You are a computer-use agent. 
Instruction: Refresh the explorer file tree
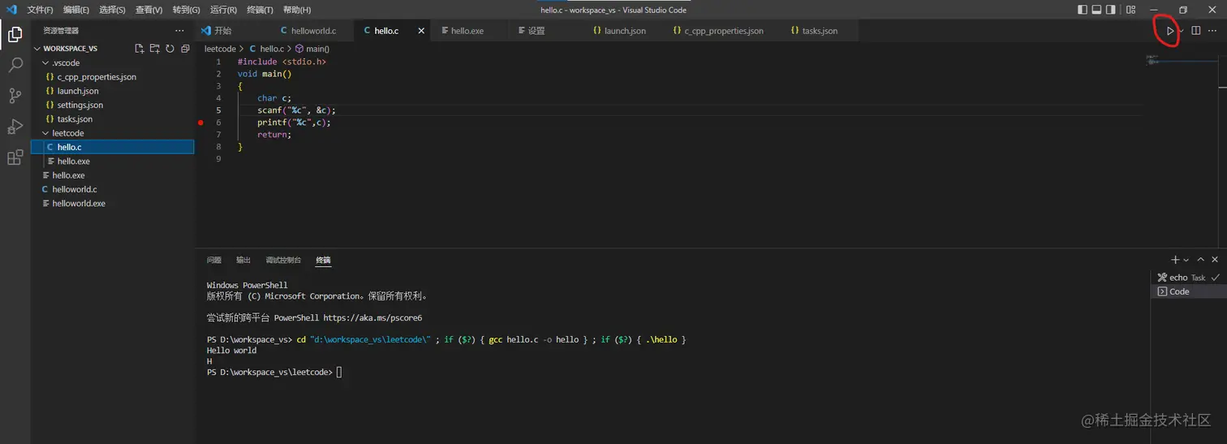coord(170,49)
